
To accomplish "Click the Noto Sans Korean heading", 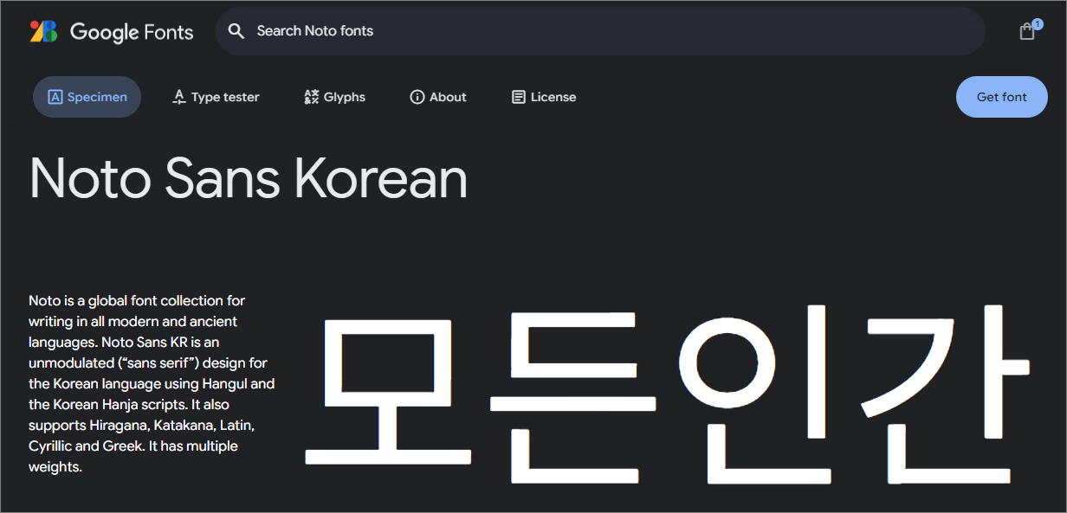I will 249,179.
